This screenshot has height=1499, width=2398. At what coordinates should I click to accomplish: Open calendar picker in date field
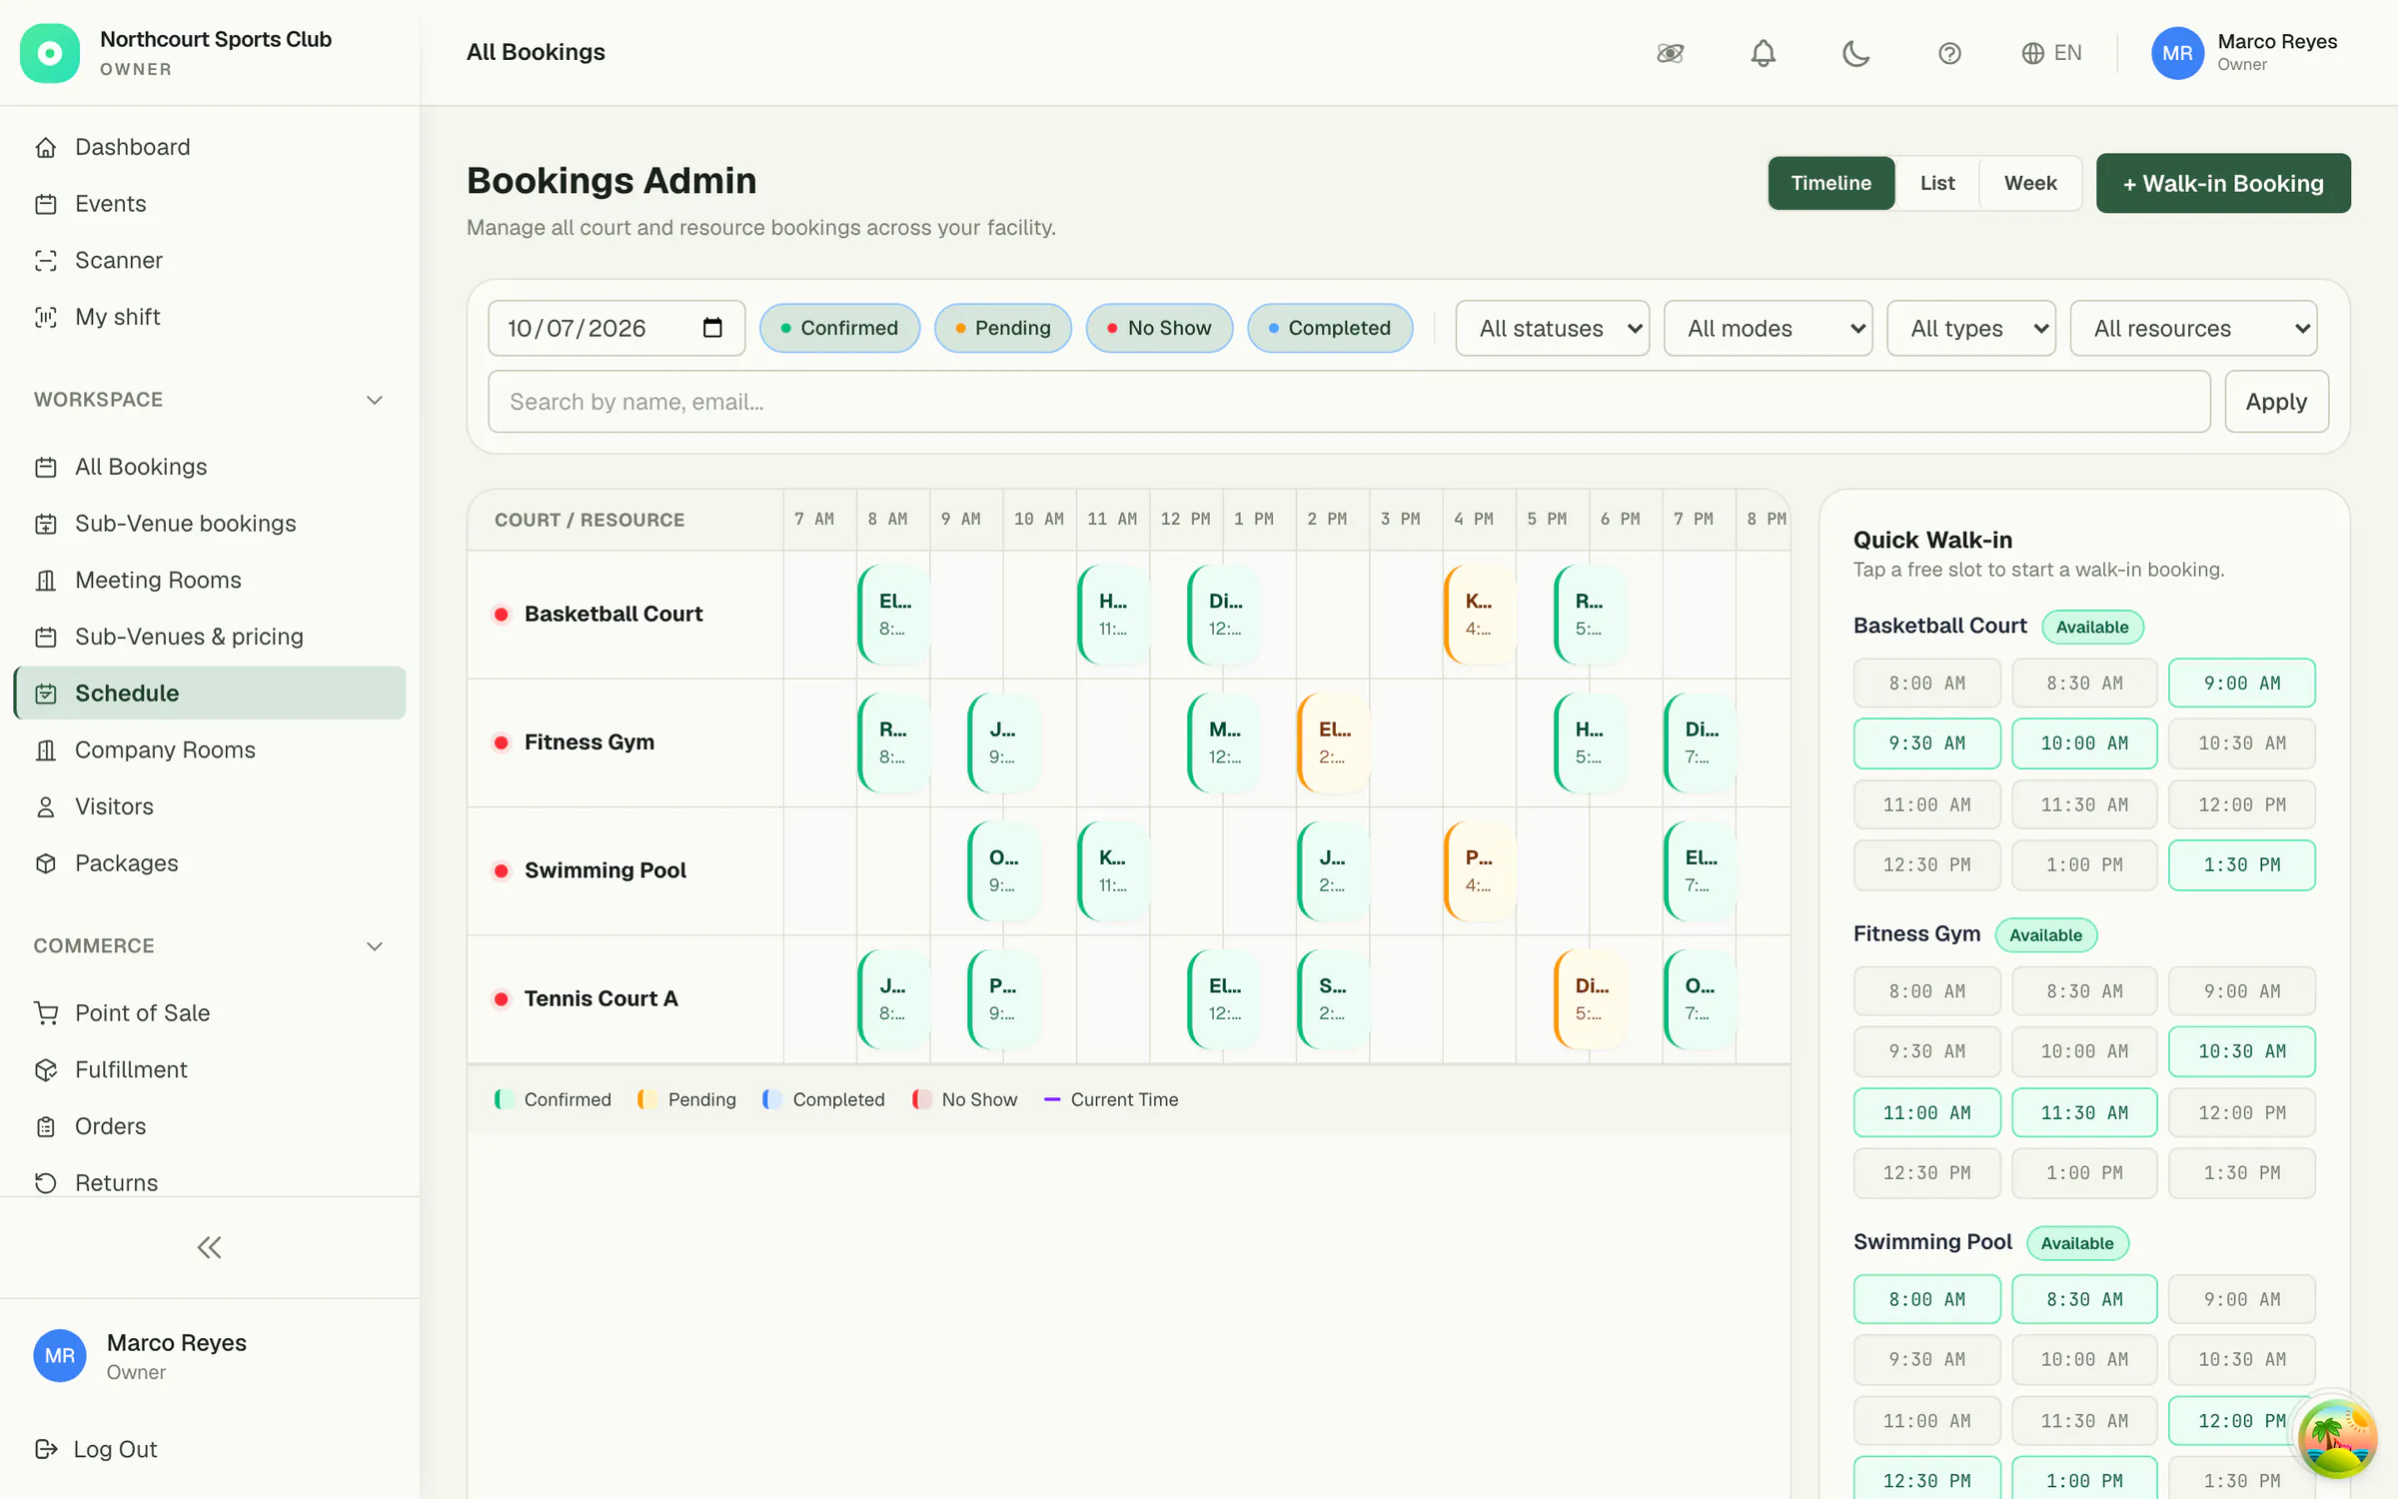[x=712, y=328]
